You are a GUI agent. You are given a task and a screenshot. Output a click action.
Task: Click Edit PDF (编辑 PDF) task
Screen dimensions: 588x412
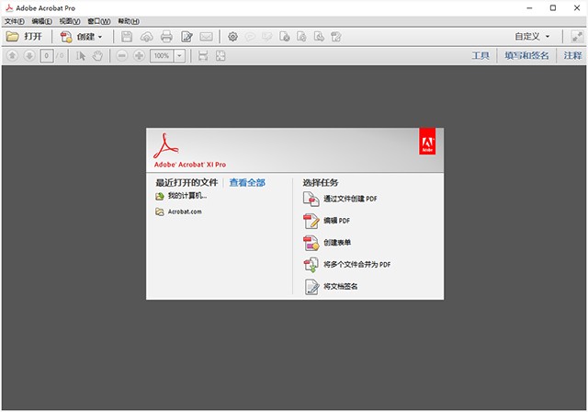(335, 221)
